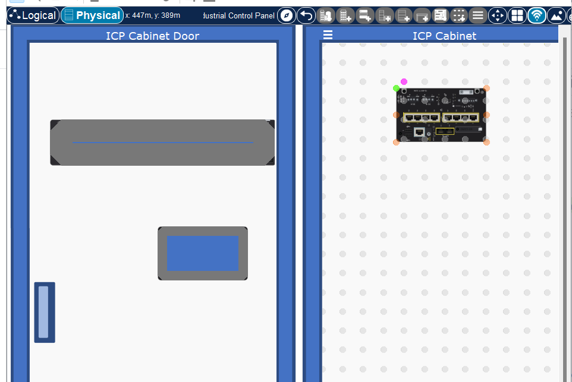Click the Create New Closet icon
572x382 pixels.
[364, 15]
